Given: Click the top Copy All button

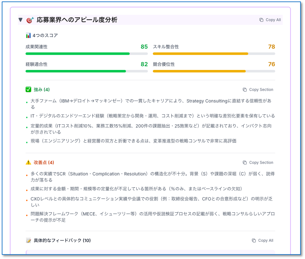Looking at the screenshot, I should (x=270, y=20).
